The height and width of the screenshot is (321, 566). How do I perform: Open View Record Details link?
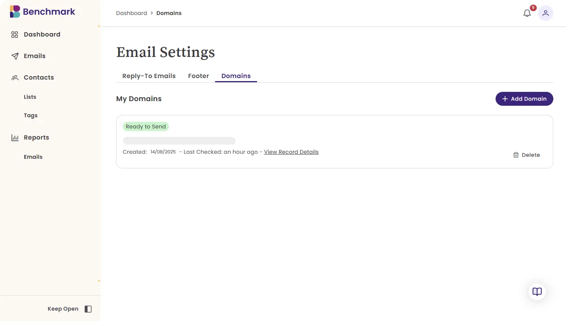coord(291,152)
